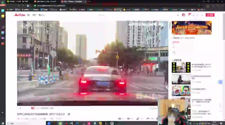Open the first recommended video thumbnail

pos(181,67)
